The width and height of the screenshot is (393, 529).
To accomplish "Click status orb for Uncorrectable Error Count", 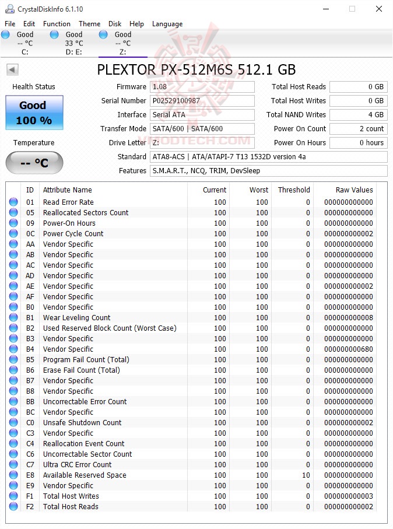I will pos(13,401).
